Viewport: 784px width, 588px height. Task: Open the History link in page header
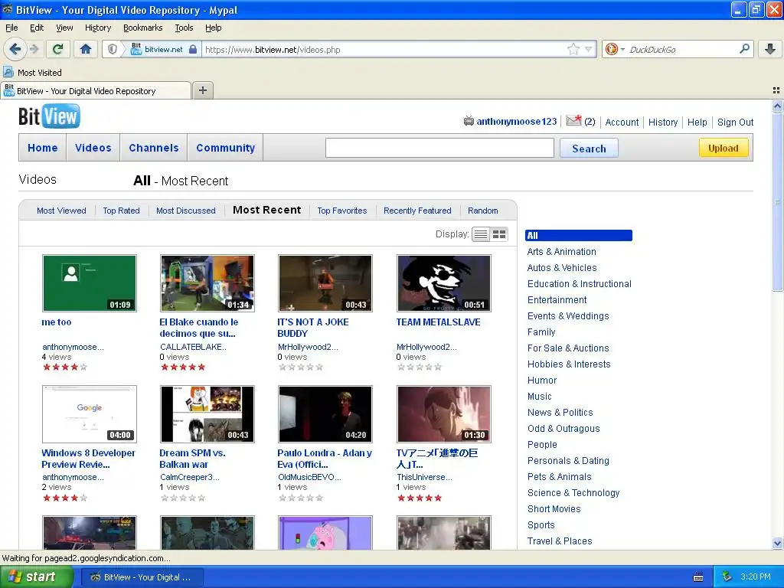[x=662, y=122]
